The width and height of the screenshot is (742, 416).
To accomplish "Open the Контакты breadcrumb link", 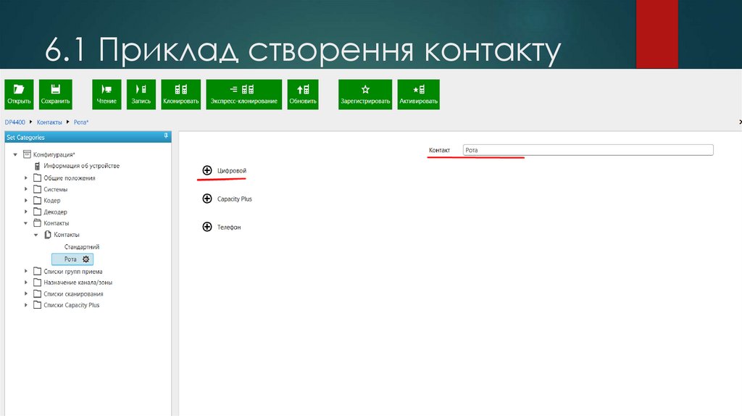I will click(49, 122).
